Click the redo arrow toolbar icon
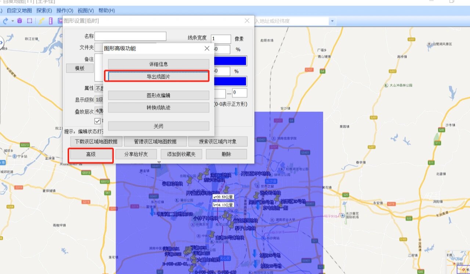The image size is (470, 274). [x=6, y=21]
